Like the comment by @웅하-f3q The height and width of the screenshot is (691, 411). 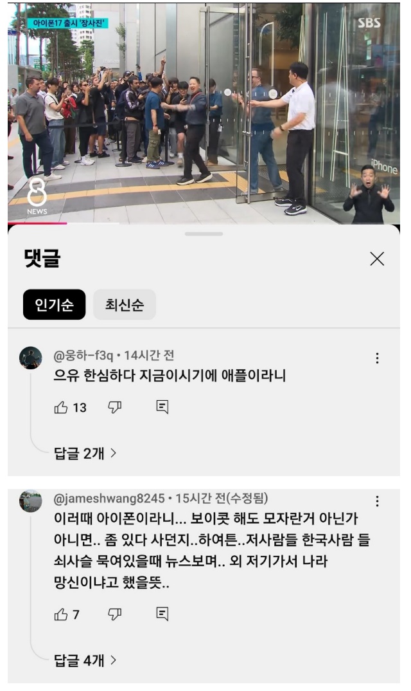tap(61, 408)
